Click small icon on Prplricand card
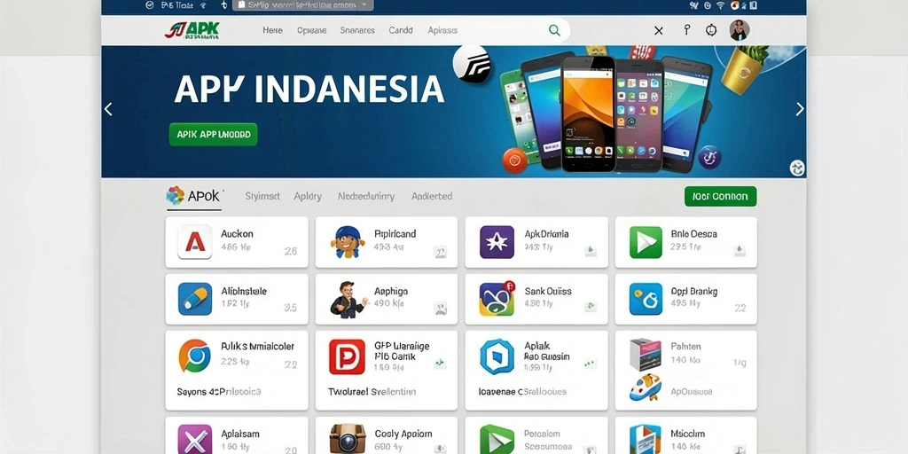The image size is (908, 454). [x=441, y=251]
